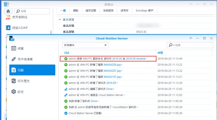The image size is (217, 120).
Task: Click the green plus icon for IMAG4197.jpg entry
Action: [66, 77]
